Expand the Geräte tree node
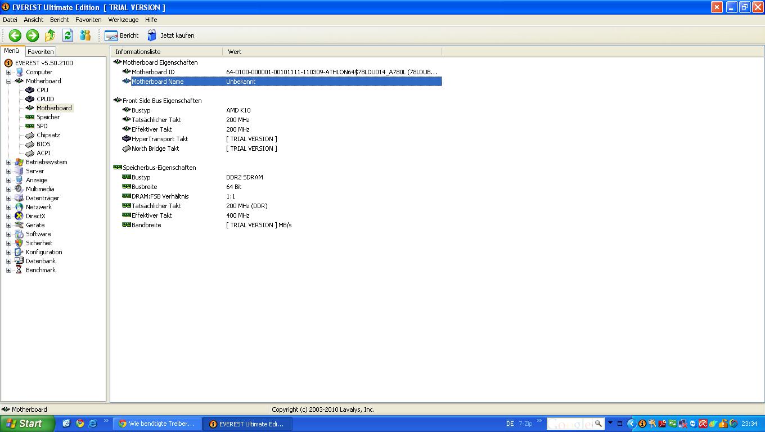The image size is (765, 432). click(x=8, y=225)
